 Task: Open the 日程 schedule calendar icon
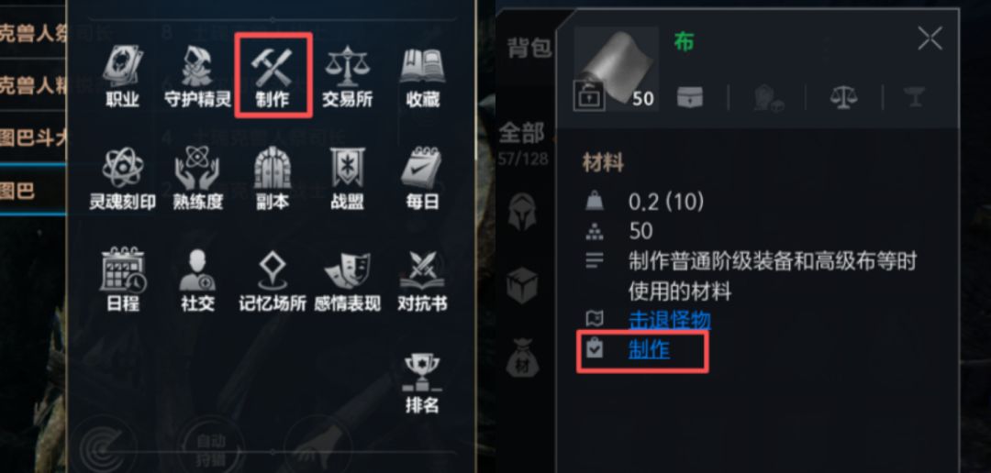(x=122, y=280)
